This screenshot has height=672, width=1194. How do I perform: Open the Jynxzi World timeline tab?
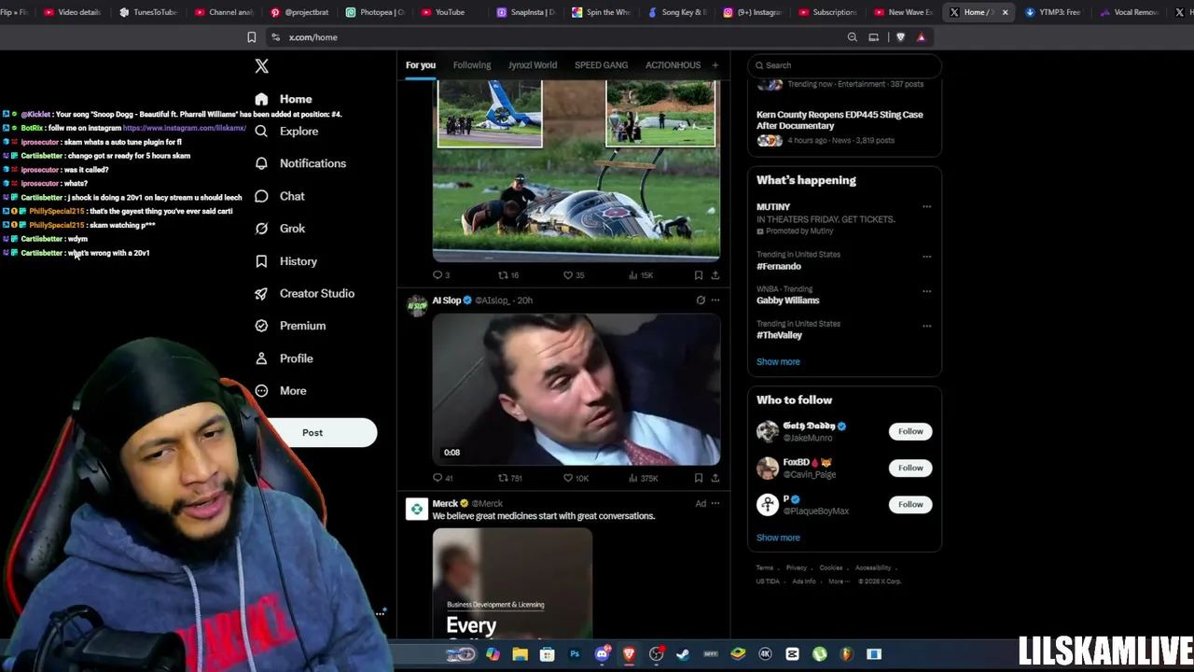point(533,65)
